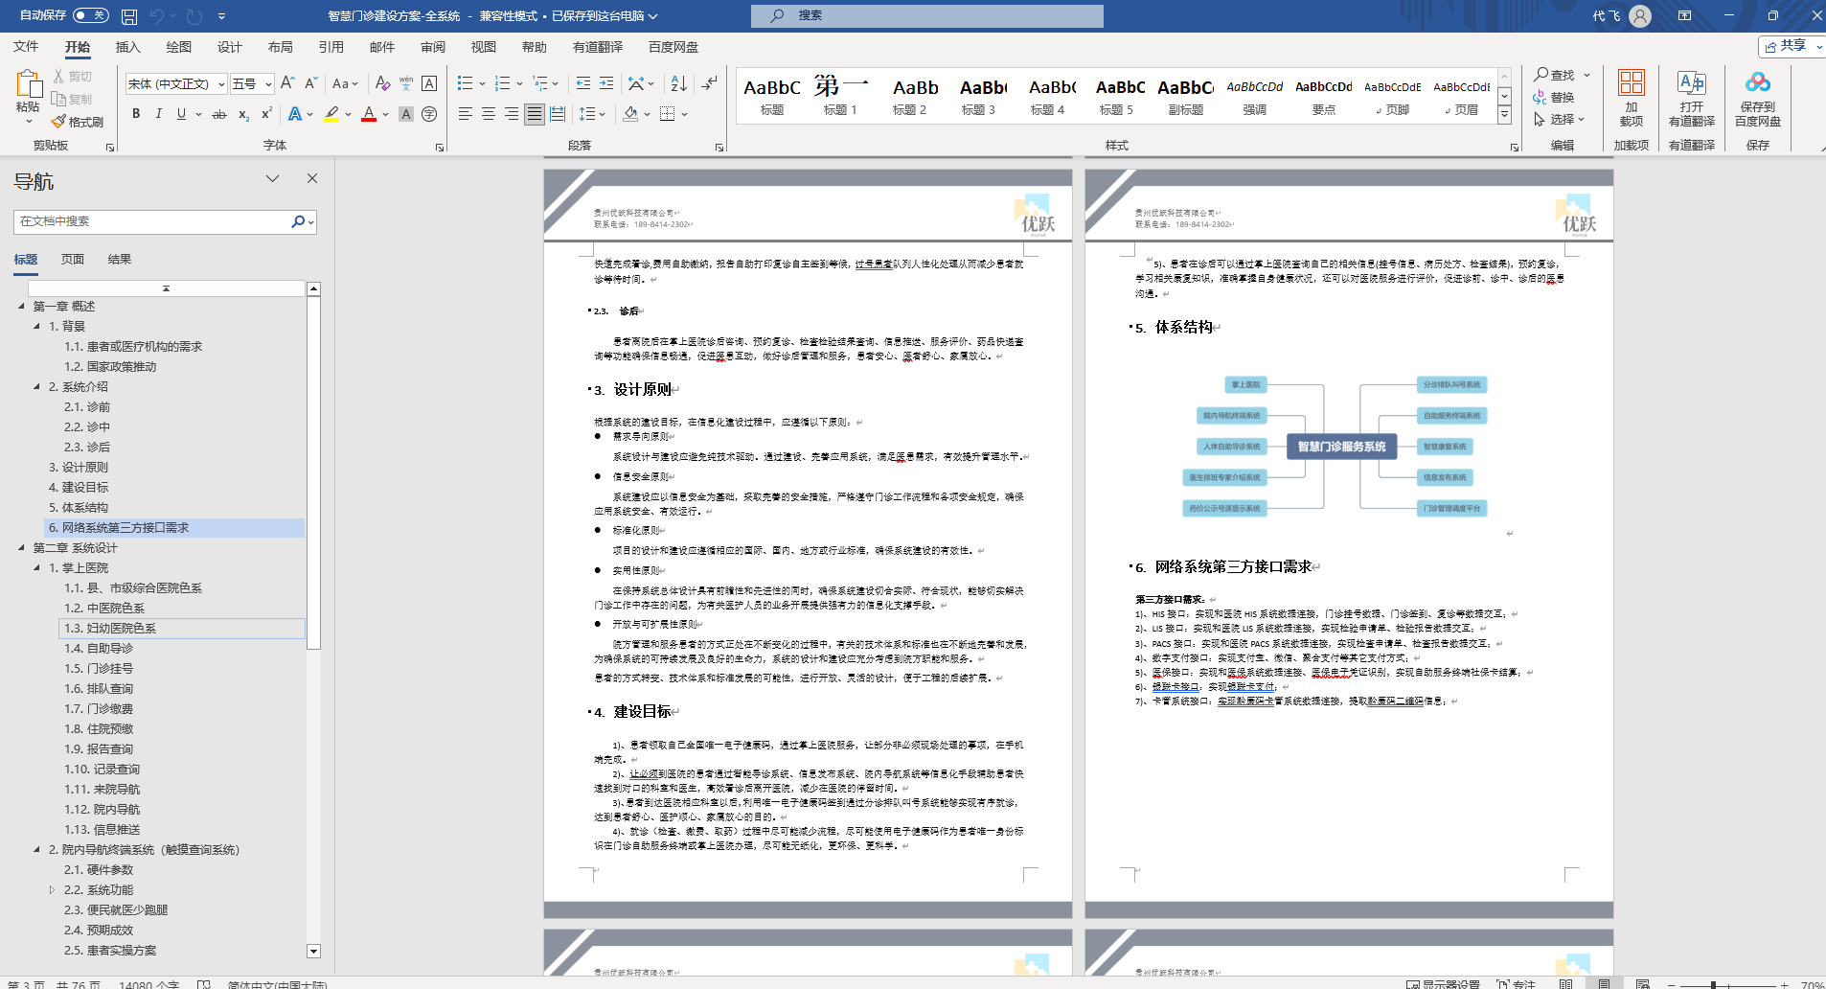Apply subscript formatting
1826x989 pixels.
(x=243, y=114)
